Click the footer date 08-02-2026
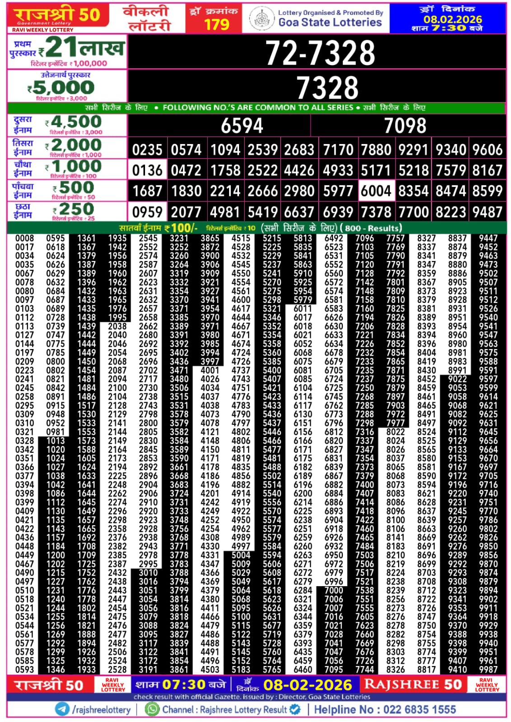Viewport: 511px width, 722px height. click(x=307, y=685)
